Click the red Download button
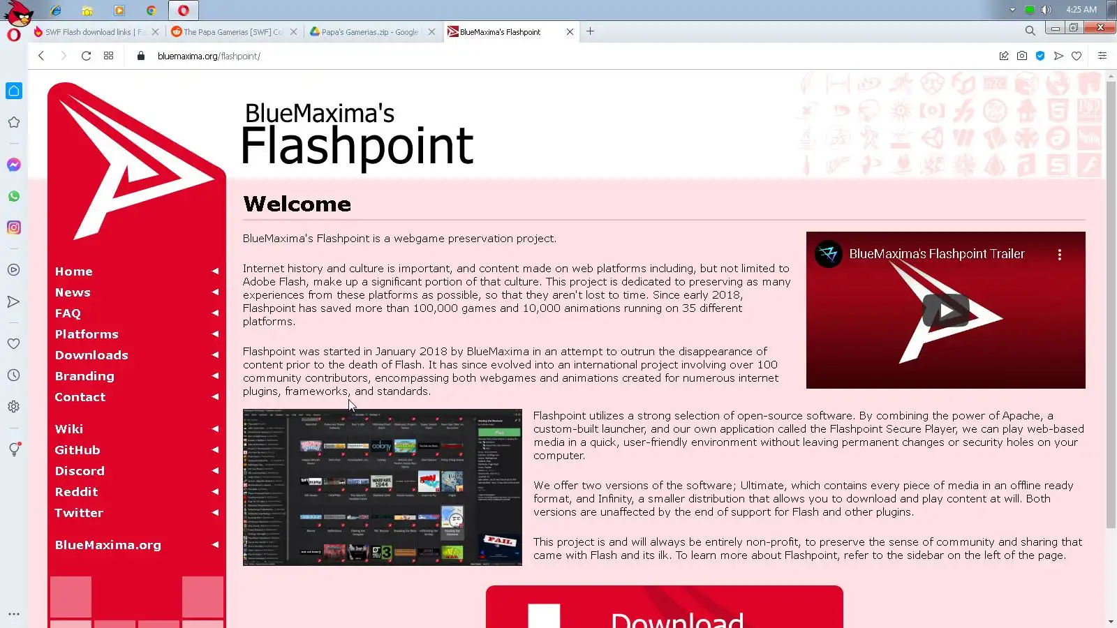The image size is (1117, 628). (x=664, y=607)
